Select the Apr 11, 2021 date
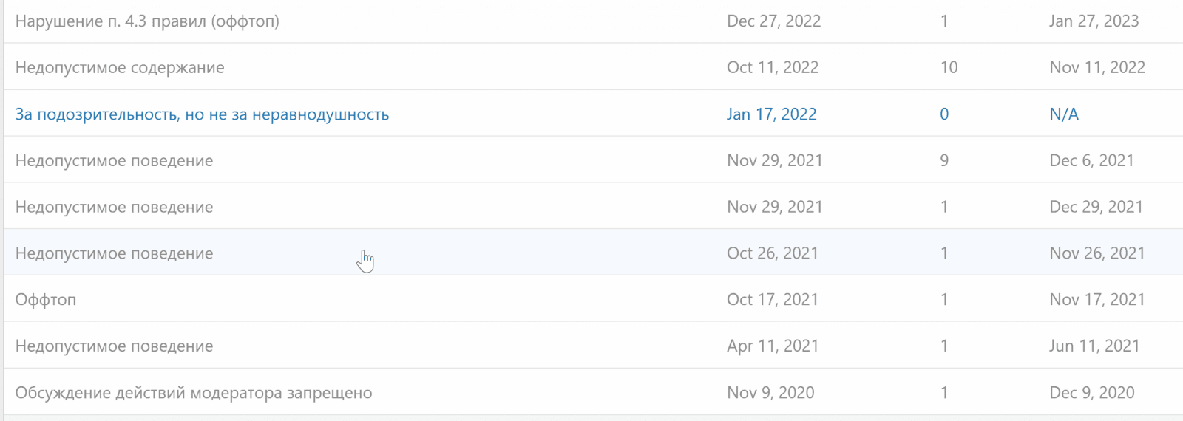 (x=773, y=346)
